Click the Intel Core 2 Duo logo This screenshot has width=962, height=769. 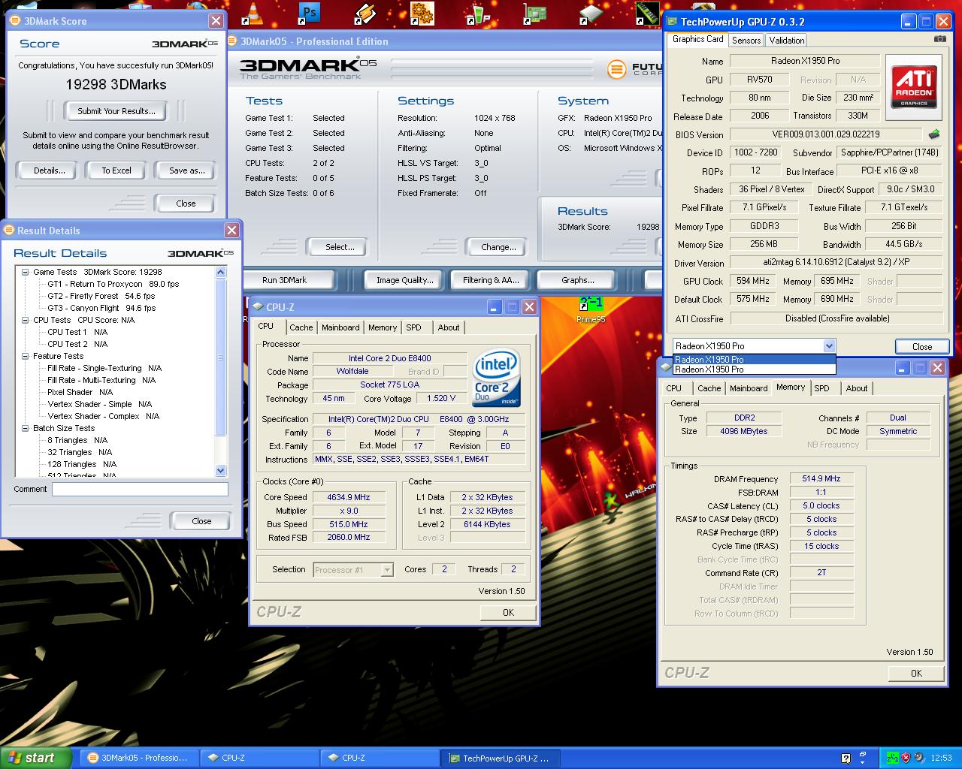pyautogui.click(x=496, y=378)
